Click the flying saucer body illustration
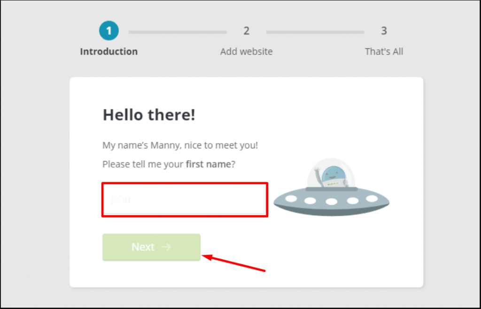The height and width of the screenshot is (309, 481). (x=331, y=202)
